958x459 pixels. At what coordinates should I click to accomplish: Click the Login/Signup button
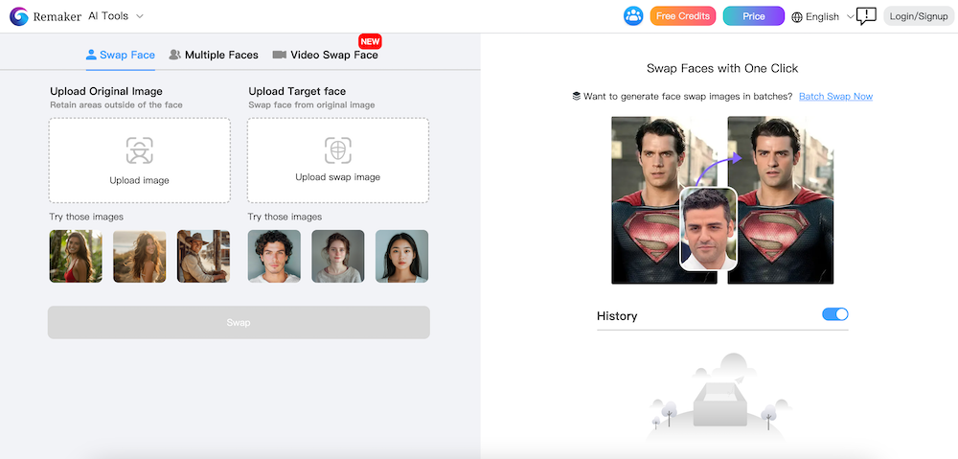(919, 16)
